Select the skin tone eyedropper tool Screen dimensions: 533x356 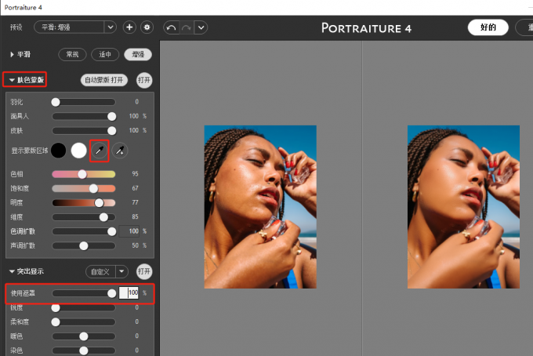click(100, 149)
